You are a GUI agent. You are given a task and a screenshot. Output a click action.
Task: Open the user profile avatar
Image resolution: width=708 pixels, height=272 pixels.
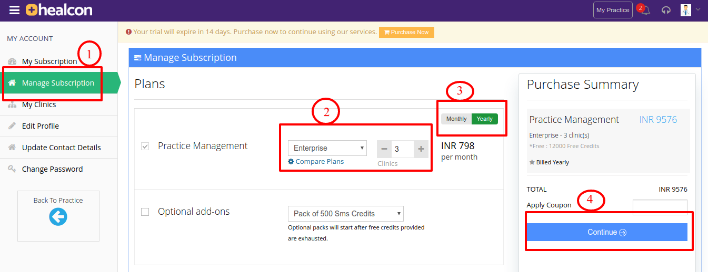coord(686,10)
